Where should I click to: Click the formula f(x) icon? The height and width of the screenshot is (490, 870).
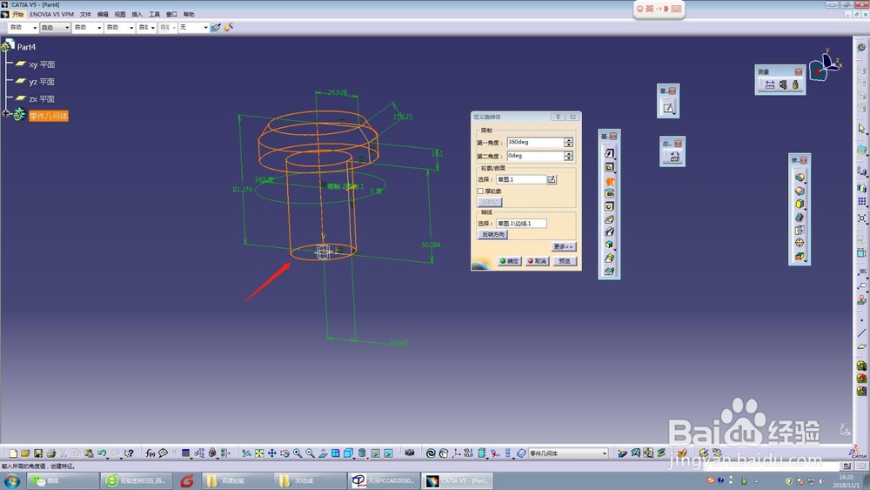click(150, 453)
